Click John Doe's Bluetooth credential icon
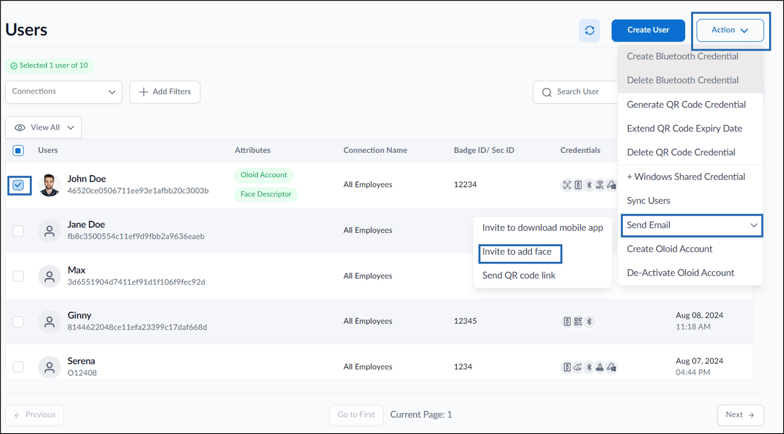 tap(589, 185)
